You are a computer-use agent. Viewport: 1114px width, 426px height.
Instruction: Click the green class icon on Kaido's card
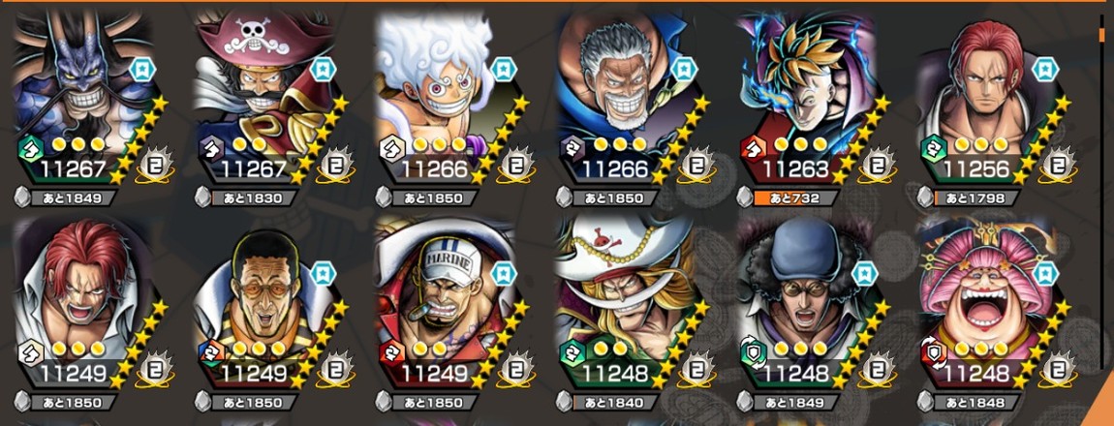click(x=30, y=149)
